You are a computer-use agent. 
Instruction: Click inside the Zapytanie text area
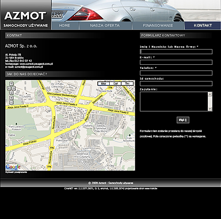(174, 101)
